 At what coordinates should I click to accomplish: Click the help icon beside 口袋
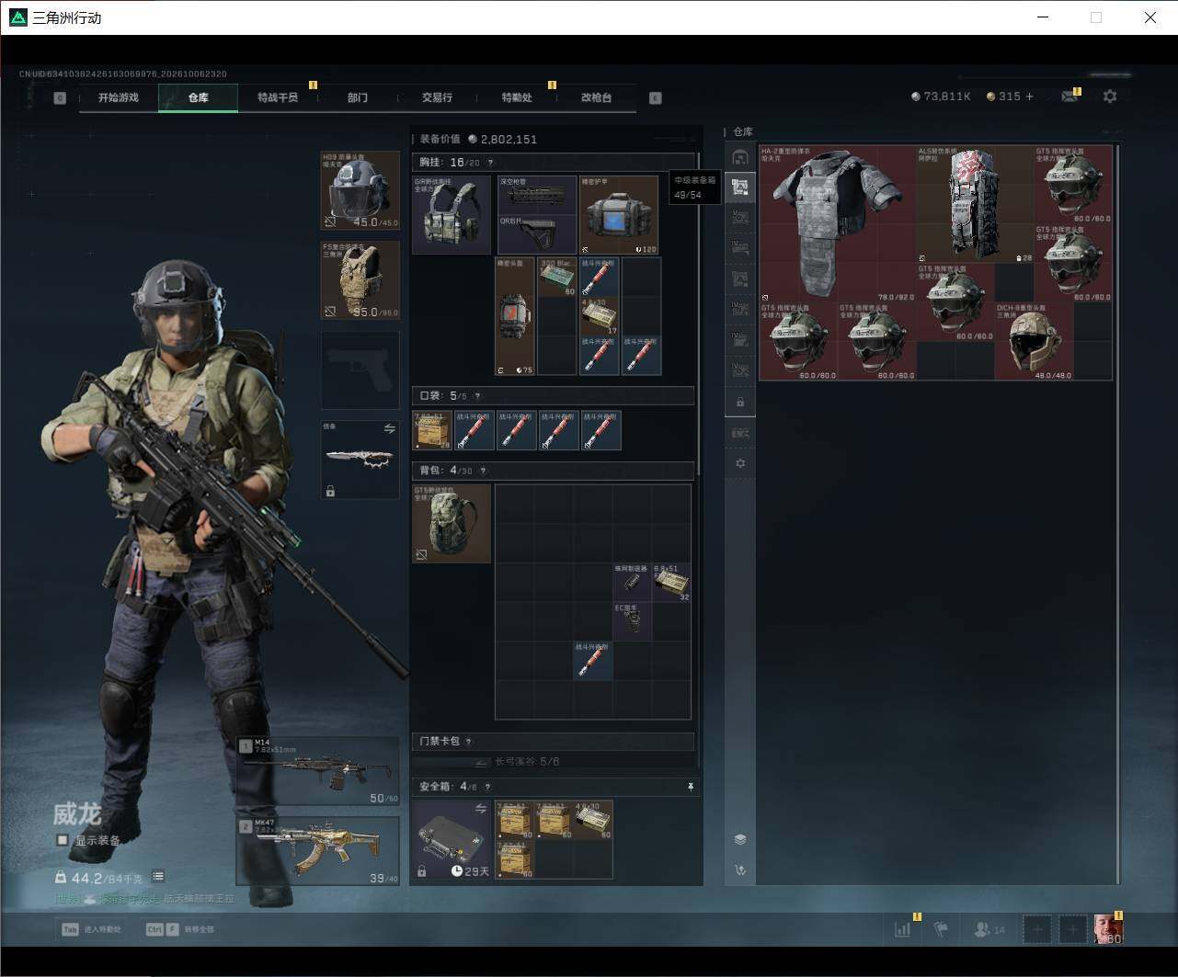point(477,396)
